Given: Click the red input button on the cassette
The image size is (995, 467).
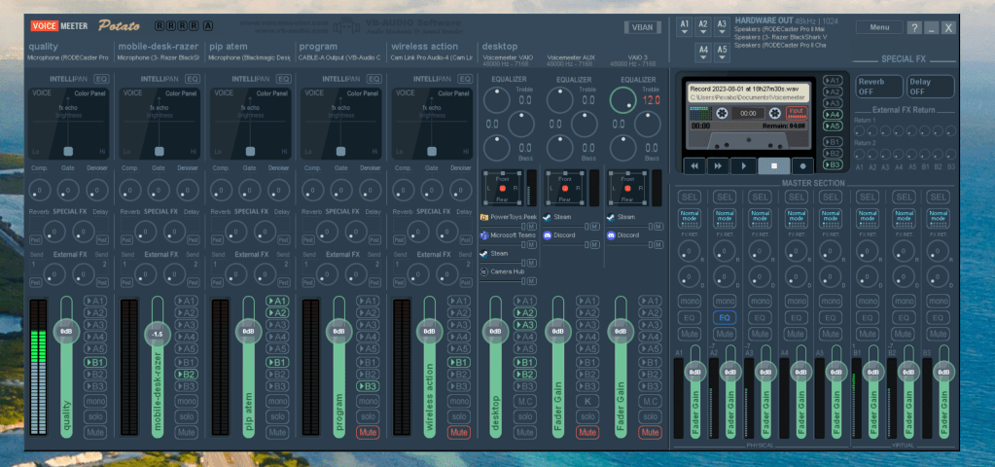Looking at the screenshot, I should [797, 113].
